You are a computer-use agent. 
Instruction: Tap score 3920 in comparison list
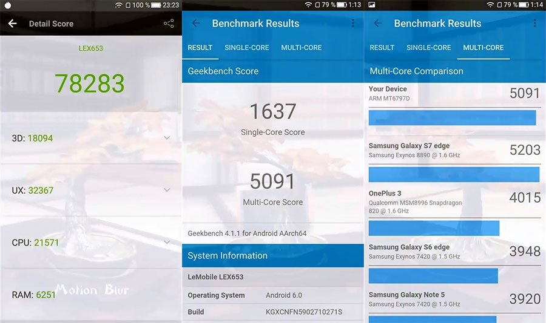[525, 299]
